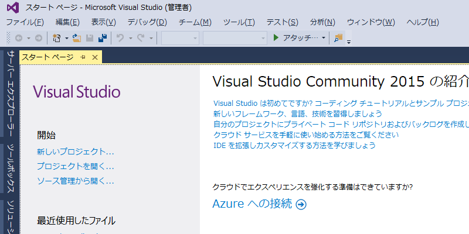Click the toolbar drag handle grip

(8, 38)
